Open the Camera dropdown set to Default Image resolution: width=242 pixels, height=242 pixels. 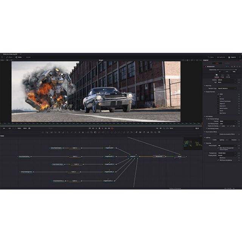click(x=227, y=80)
